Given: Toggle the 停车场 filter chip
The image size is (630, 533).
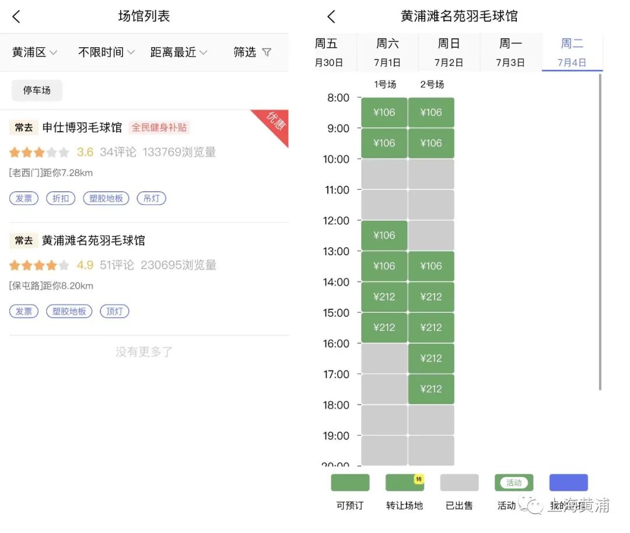Looking at the screenshot, I should pos(36,91).
